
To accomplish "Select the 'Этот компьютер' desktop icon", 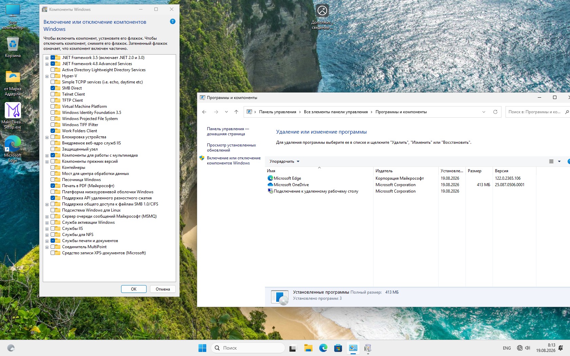I will [x=13, y=17].
